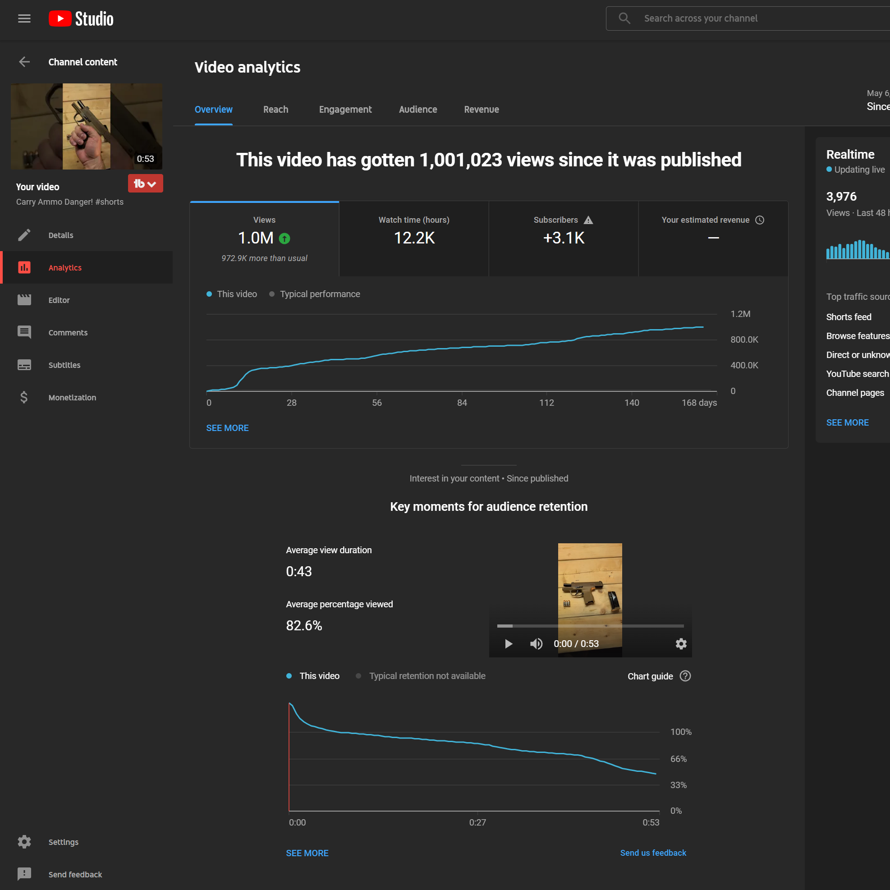The width and height of the screenshot is (890, 890).
Task: Open Comments from the sidebar
Action: click(x=68, y=333)
